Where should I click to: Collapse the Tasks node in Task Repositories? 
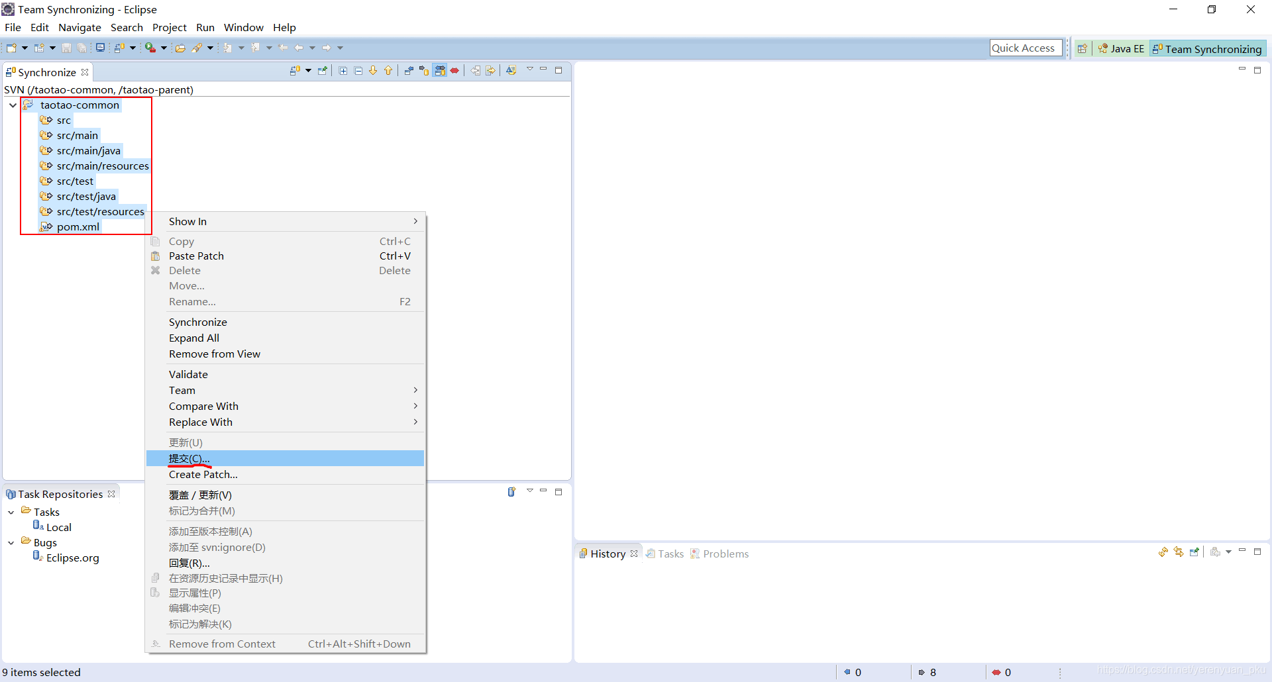pyautogui.click(x=11, y=512)
